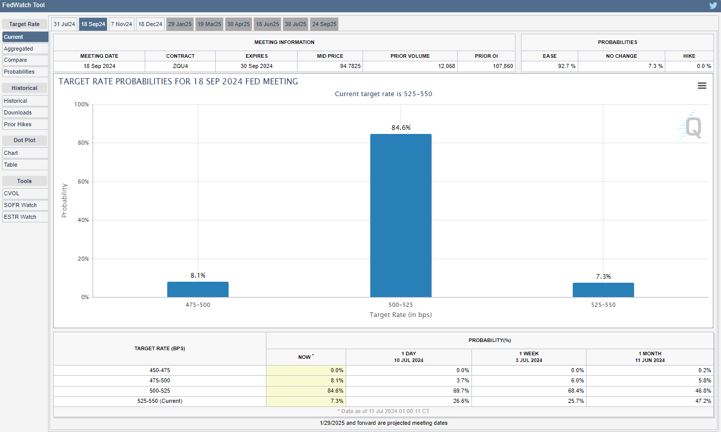
Task: Select Current in the sidebar
Action: click(25, 37)
